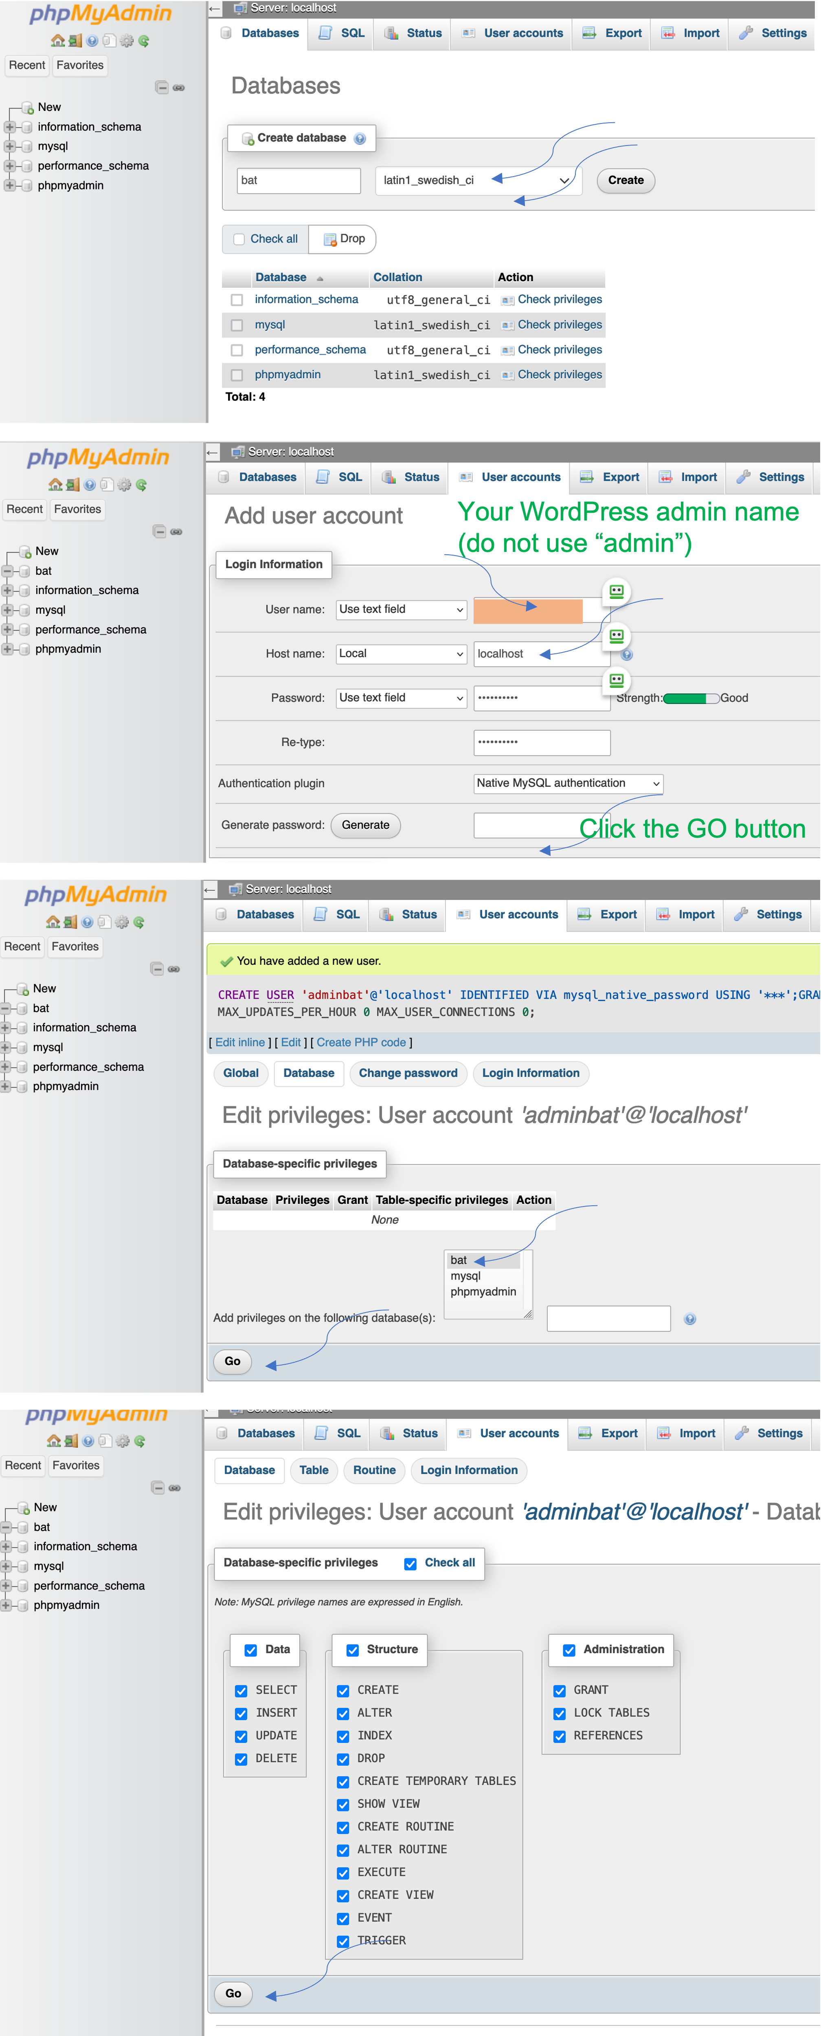Screen dimensions: 823x2036
Task: Click the New database icon in the Databases page tree
Action: click(x=28, y=108)
